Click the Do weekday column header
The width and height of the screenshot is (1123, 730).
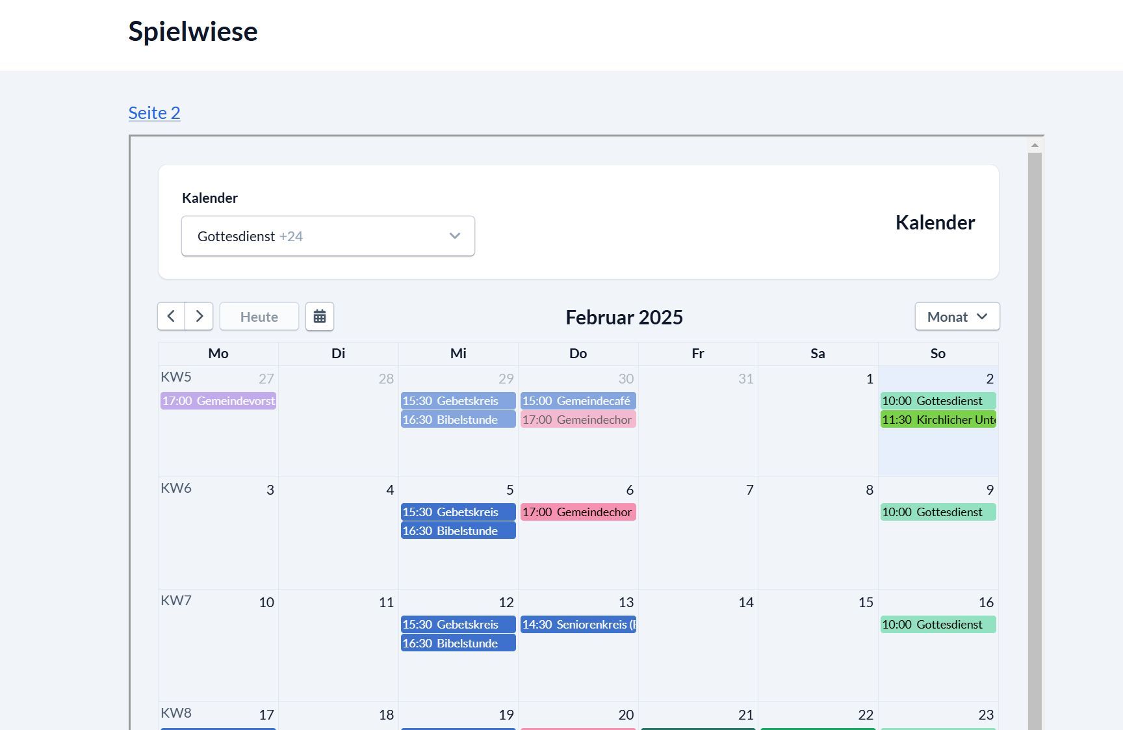tap(578, 354)
